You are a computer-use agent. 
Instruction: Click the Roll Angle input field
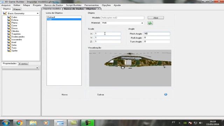(157, 38)
